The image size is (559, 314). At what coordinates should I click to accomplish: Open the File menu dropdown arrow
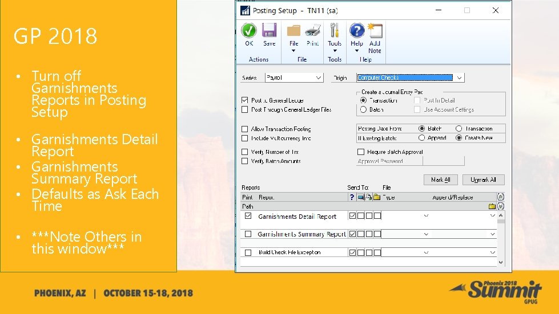point(293,51)
